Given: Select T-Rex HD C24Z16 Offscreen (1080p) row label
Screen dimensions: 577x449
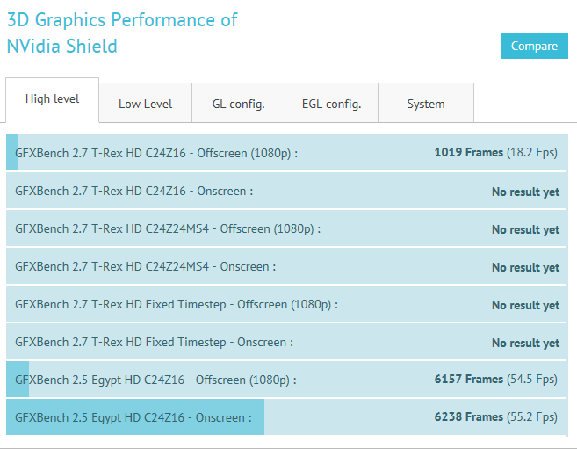Looking at the screenshot, I should click(156, 153).
